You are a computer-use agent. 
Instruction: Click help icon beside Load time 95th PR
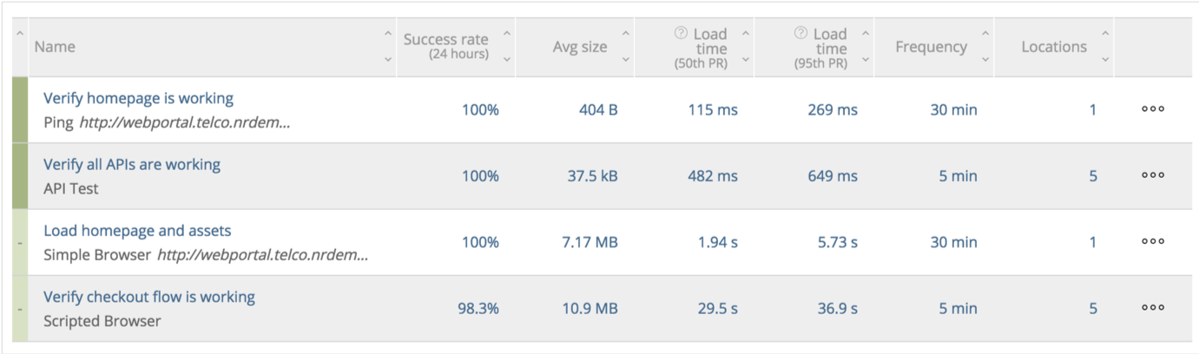click(800, 33)
